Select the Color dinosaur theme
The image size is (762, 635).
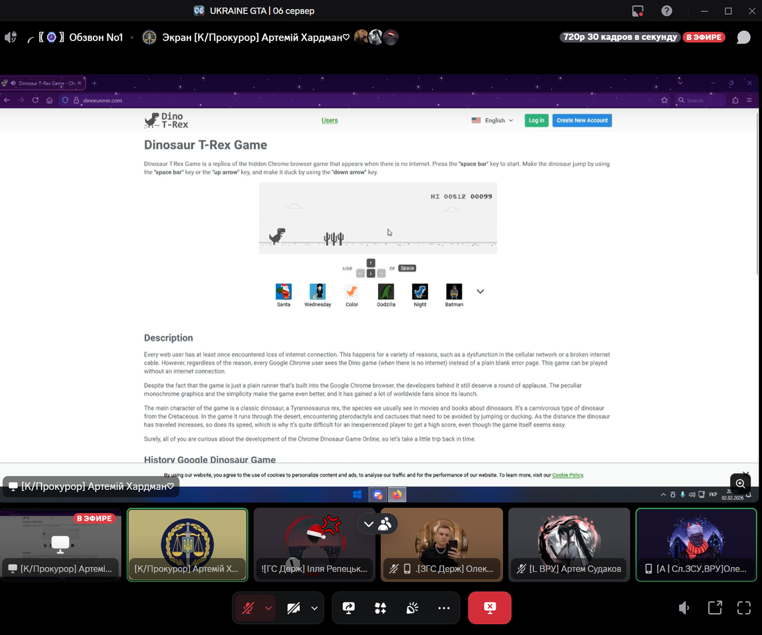(352, 295)
